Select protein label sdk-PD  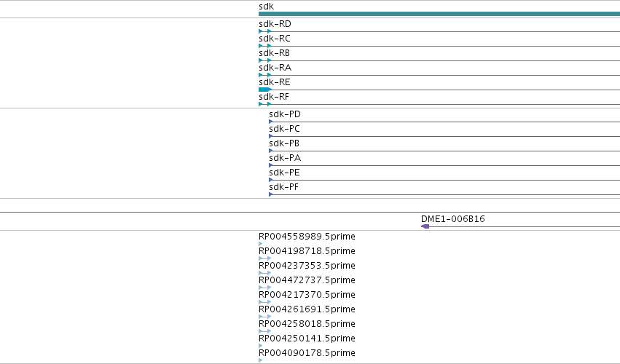pos(285,114)
